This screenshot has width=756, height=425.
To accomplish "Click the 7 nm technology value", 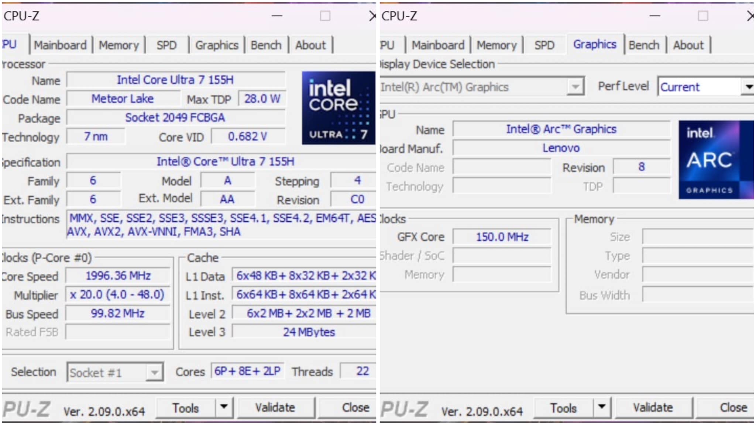I will click(96, 137).
